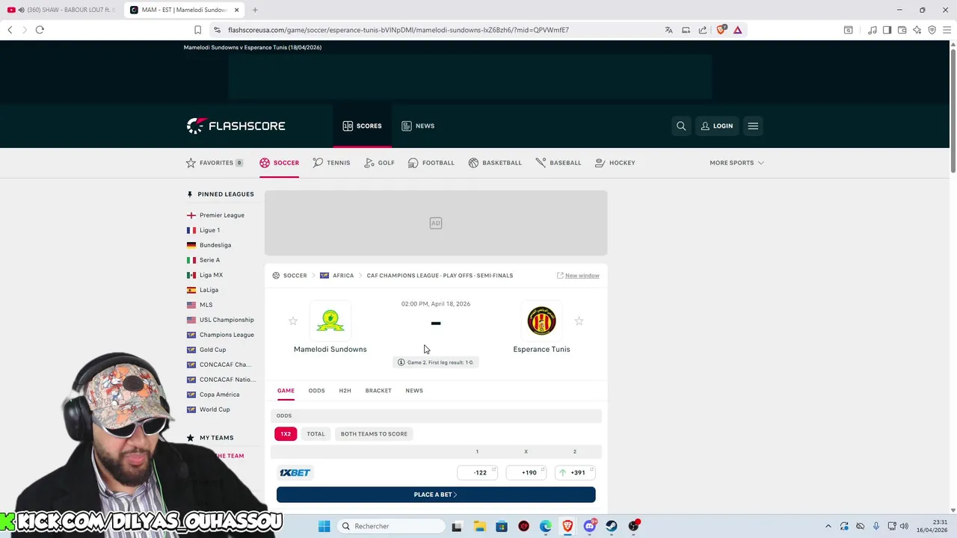
Task: Open the match Odds tab
Action: [316, 391]
